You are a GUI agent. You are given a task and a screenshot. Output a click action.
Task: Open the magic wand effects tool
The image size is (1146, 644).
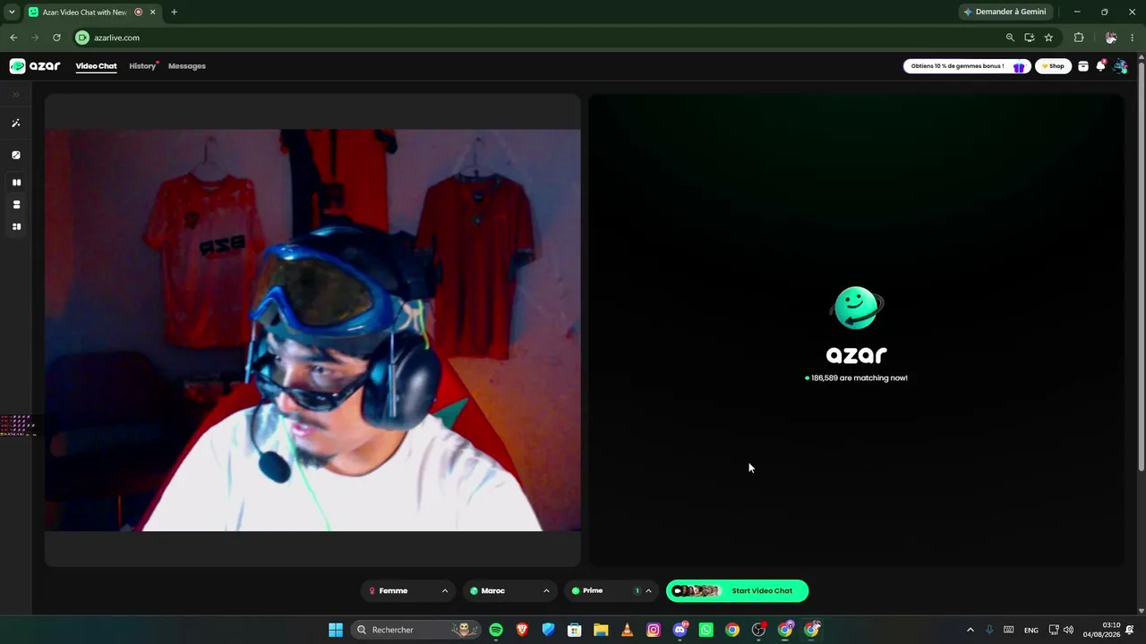[16, 123]
